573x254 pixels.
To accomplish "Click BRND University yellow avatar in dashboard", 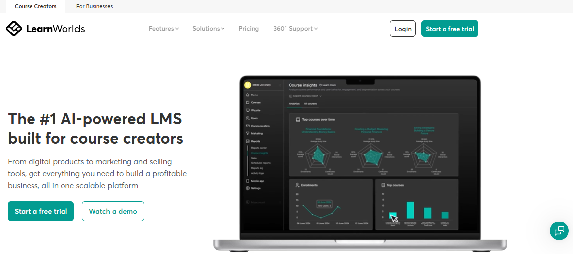I will [x=248, y=85].
